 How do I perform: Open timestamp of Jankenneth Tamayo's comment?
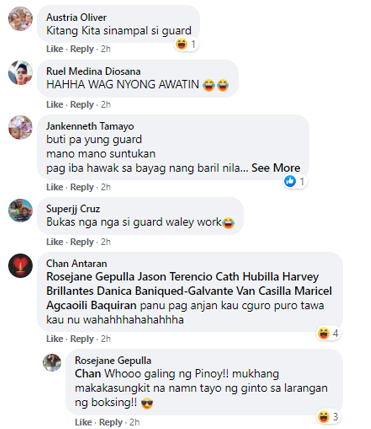(x=106, y=187)
